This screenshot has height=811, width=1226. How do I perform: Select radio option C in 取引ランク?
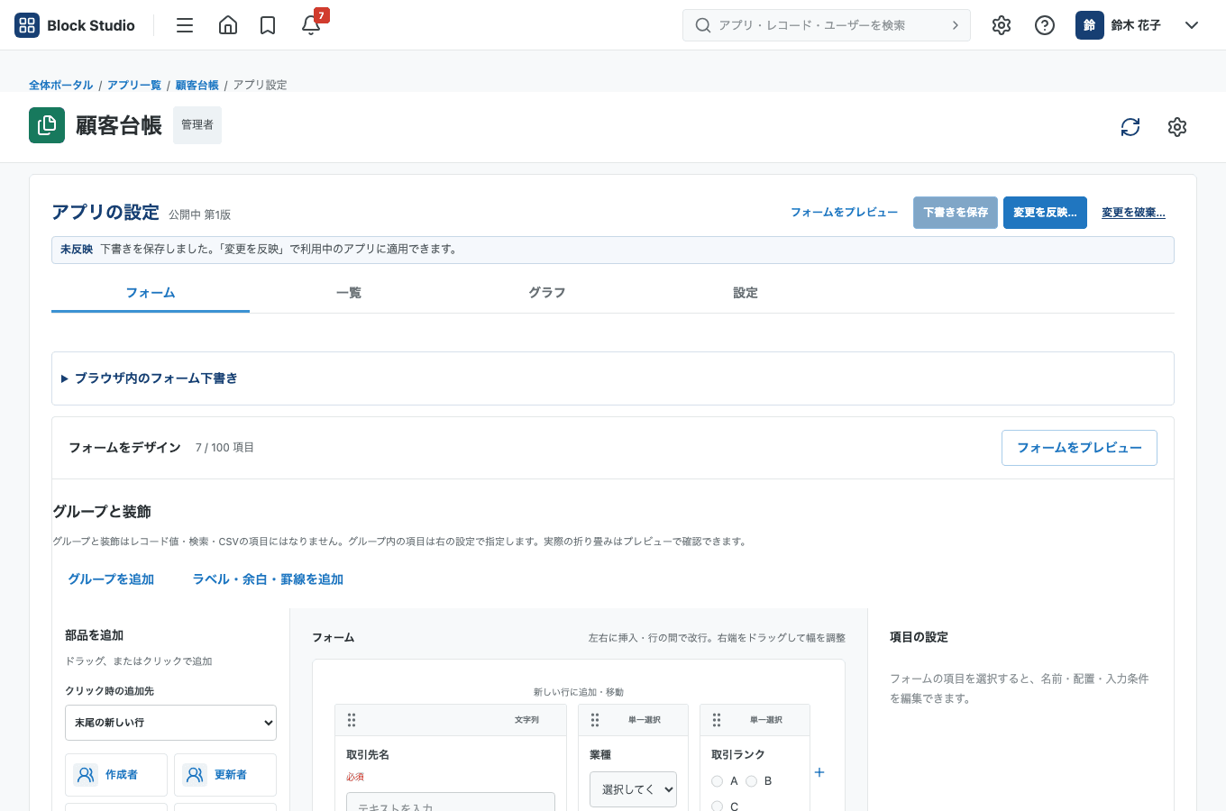pos(718,806)
